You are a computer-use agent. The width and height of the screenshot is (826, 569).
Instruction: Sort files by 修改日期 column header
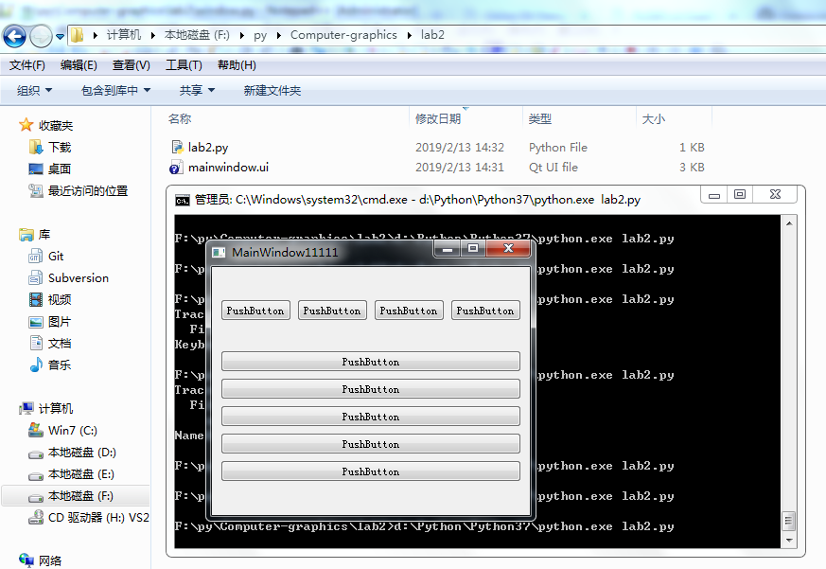[438, 119]
